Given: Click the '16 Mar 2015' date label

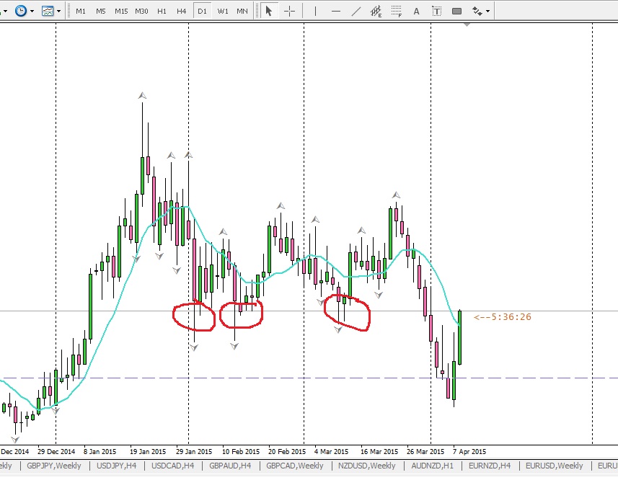Looking at the screenshot, I should pyautogui.click(x=379, y=451).
